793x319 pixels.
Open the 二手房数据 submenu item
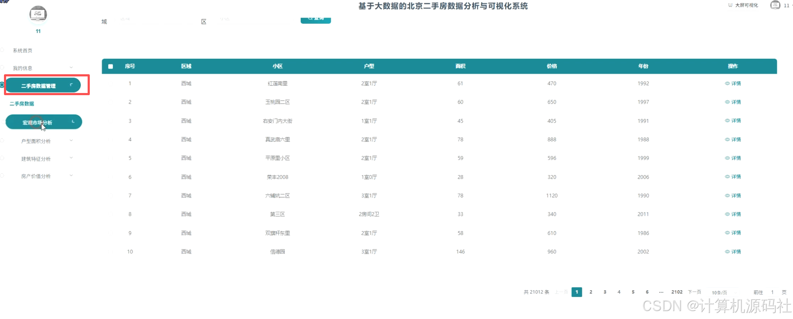click(22, 104)
